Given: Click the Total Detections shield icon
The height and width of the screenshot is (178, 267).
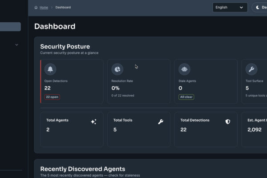Looking at the screenshot, I should tap(228, 121).
